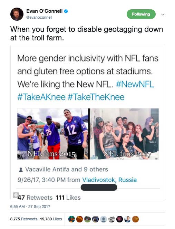
Task: Open the last orange liker avatar
Action: [x=135, y=219]
